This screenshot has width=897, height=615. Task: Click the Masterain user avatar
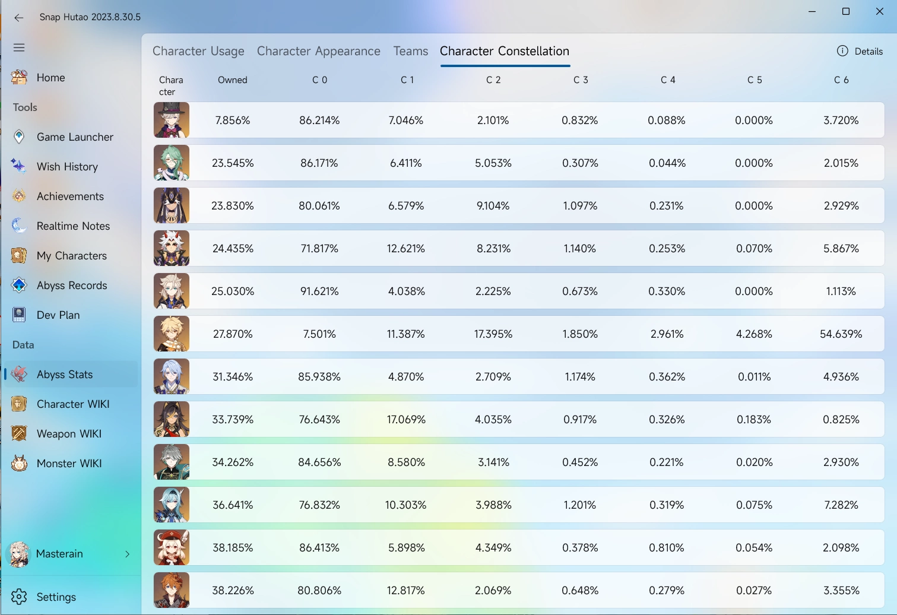(x=19, y=554)
